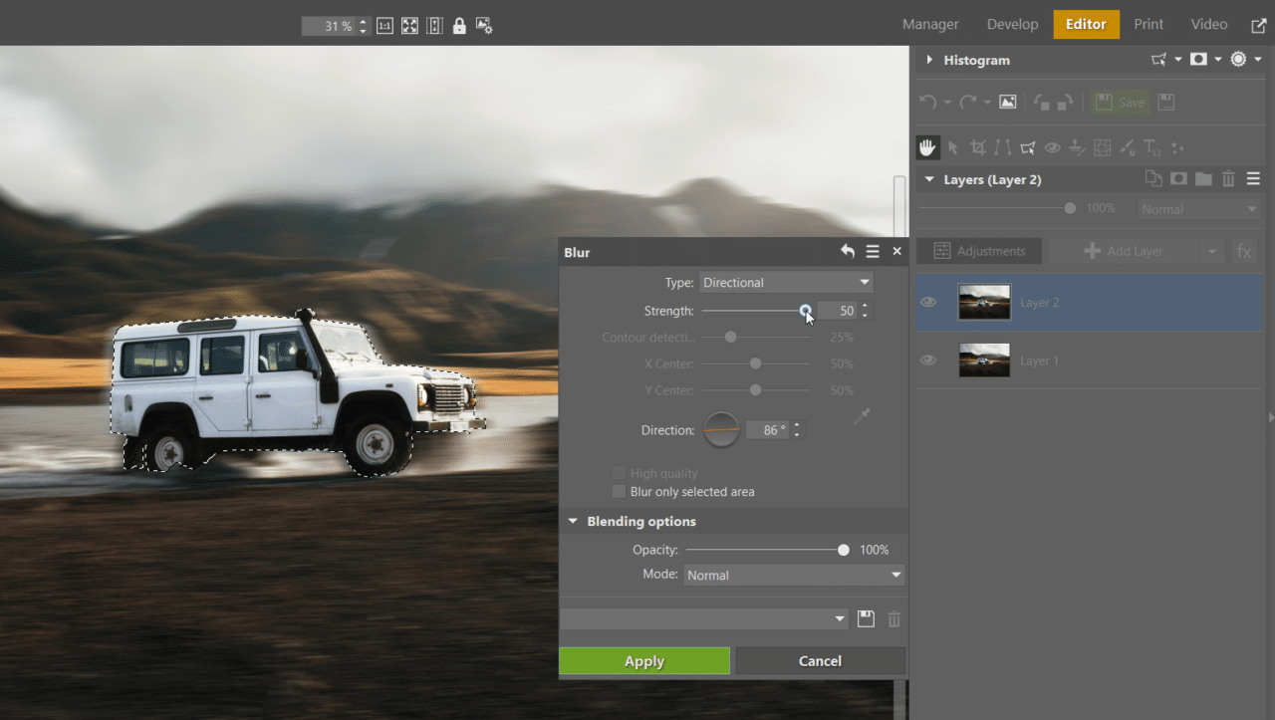Screen dimensions: 1275x720
Task: Select the Text tool
Action: tap(1151, 147)
